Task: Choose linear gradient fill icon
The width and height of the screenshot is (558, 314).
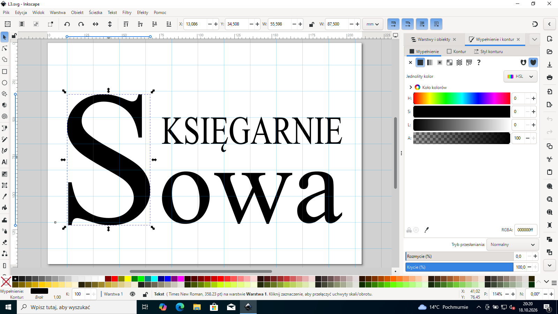Action: click(430, 62)
